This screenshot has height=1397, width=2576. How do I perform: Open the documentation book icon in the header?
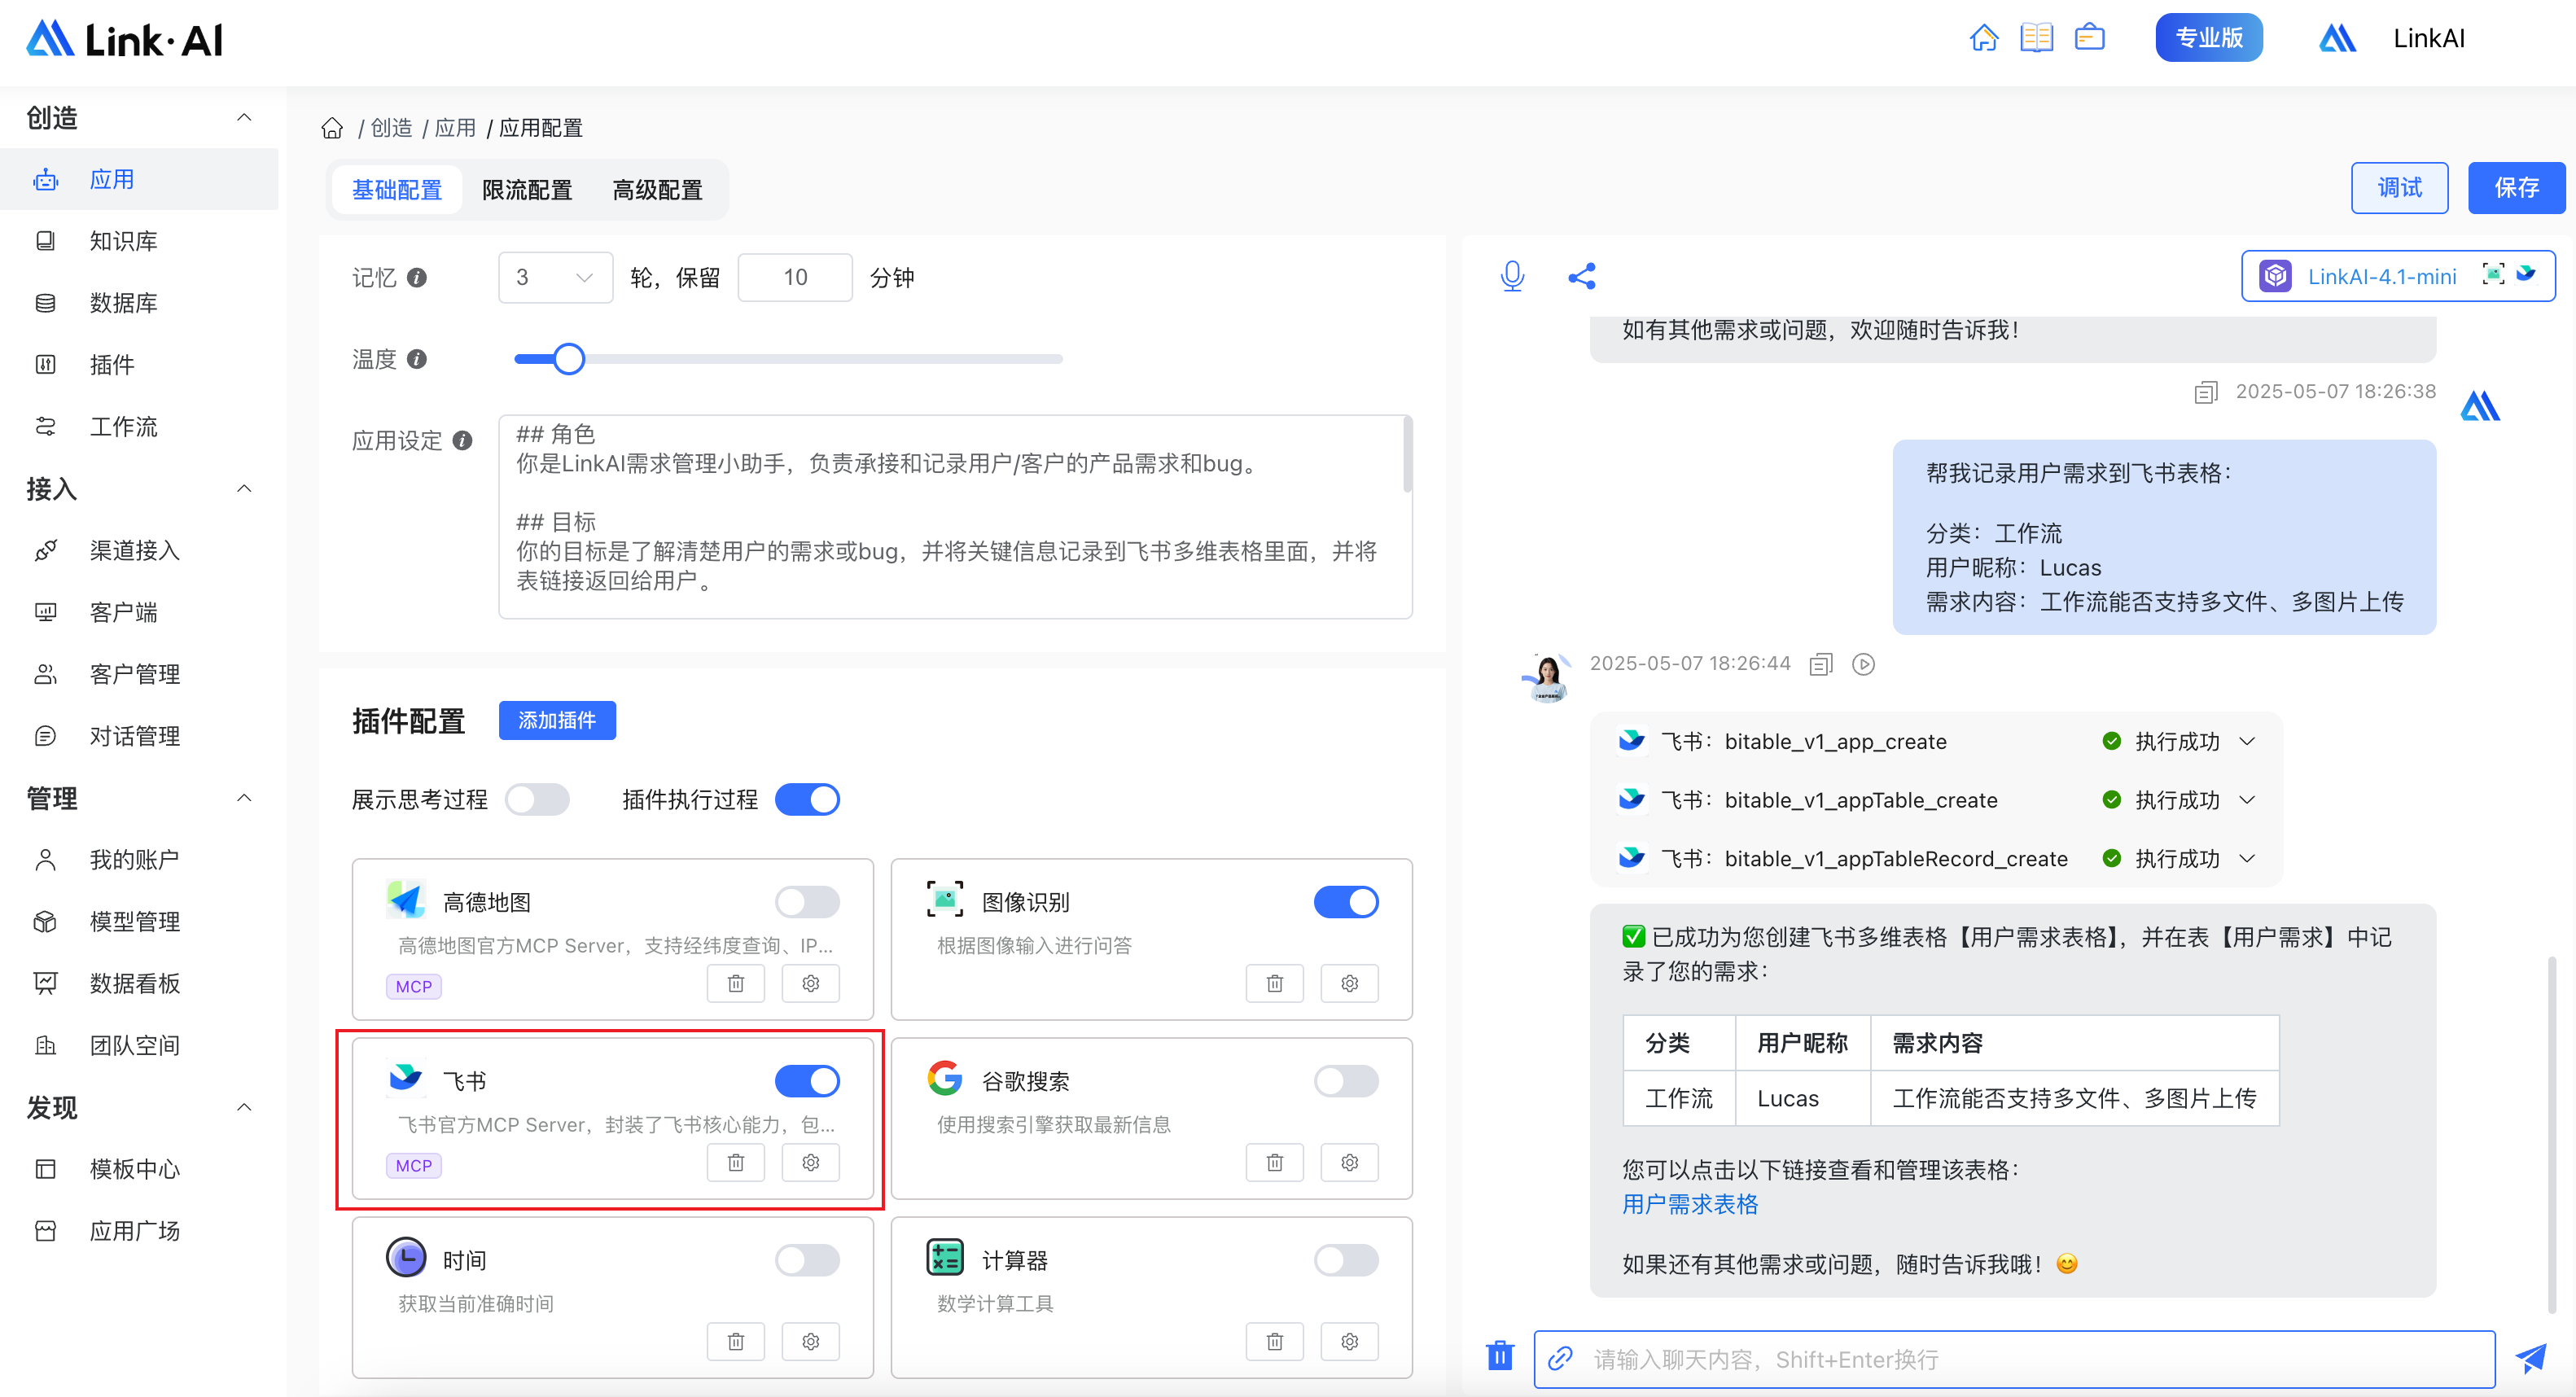[2036, 38]
